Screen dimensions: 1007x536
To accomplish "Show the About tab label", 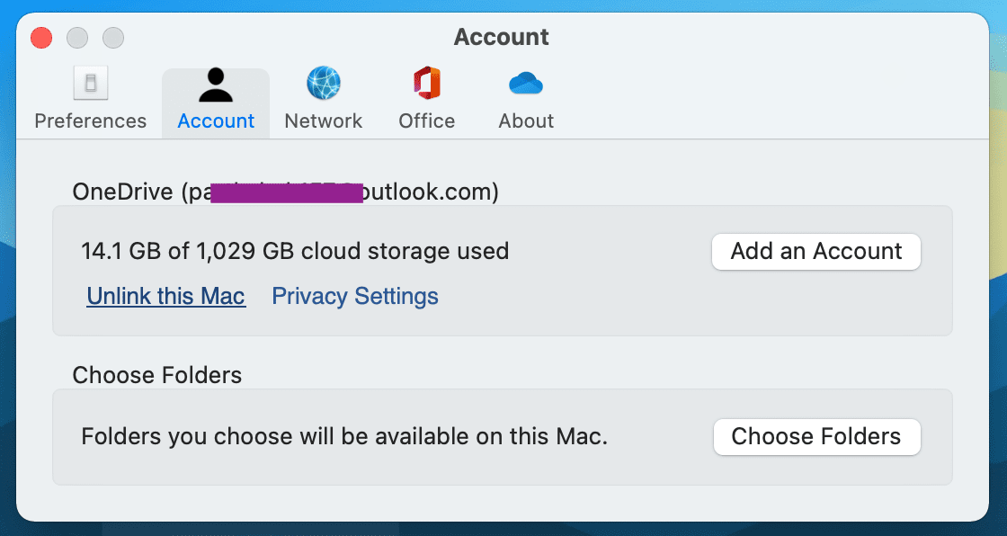I will click(526, 121).
